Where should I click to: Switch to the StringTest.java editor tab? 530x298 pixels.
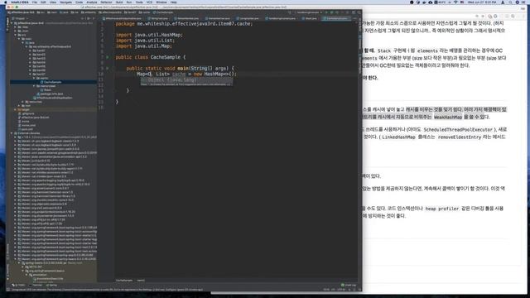point(159,18)
